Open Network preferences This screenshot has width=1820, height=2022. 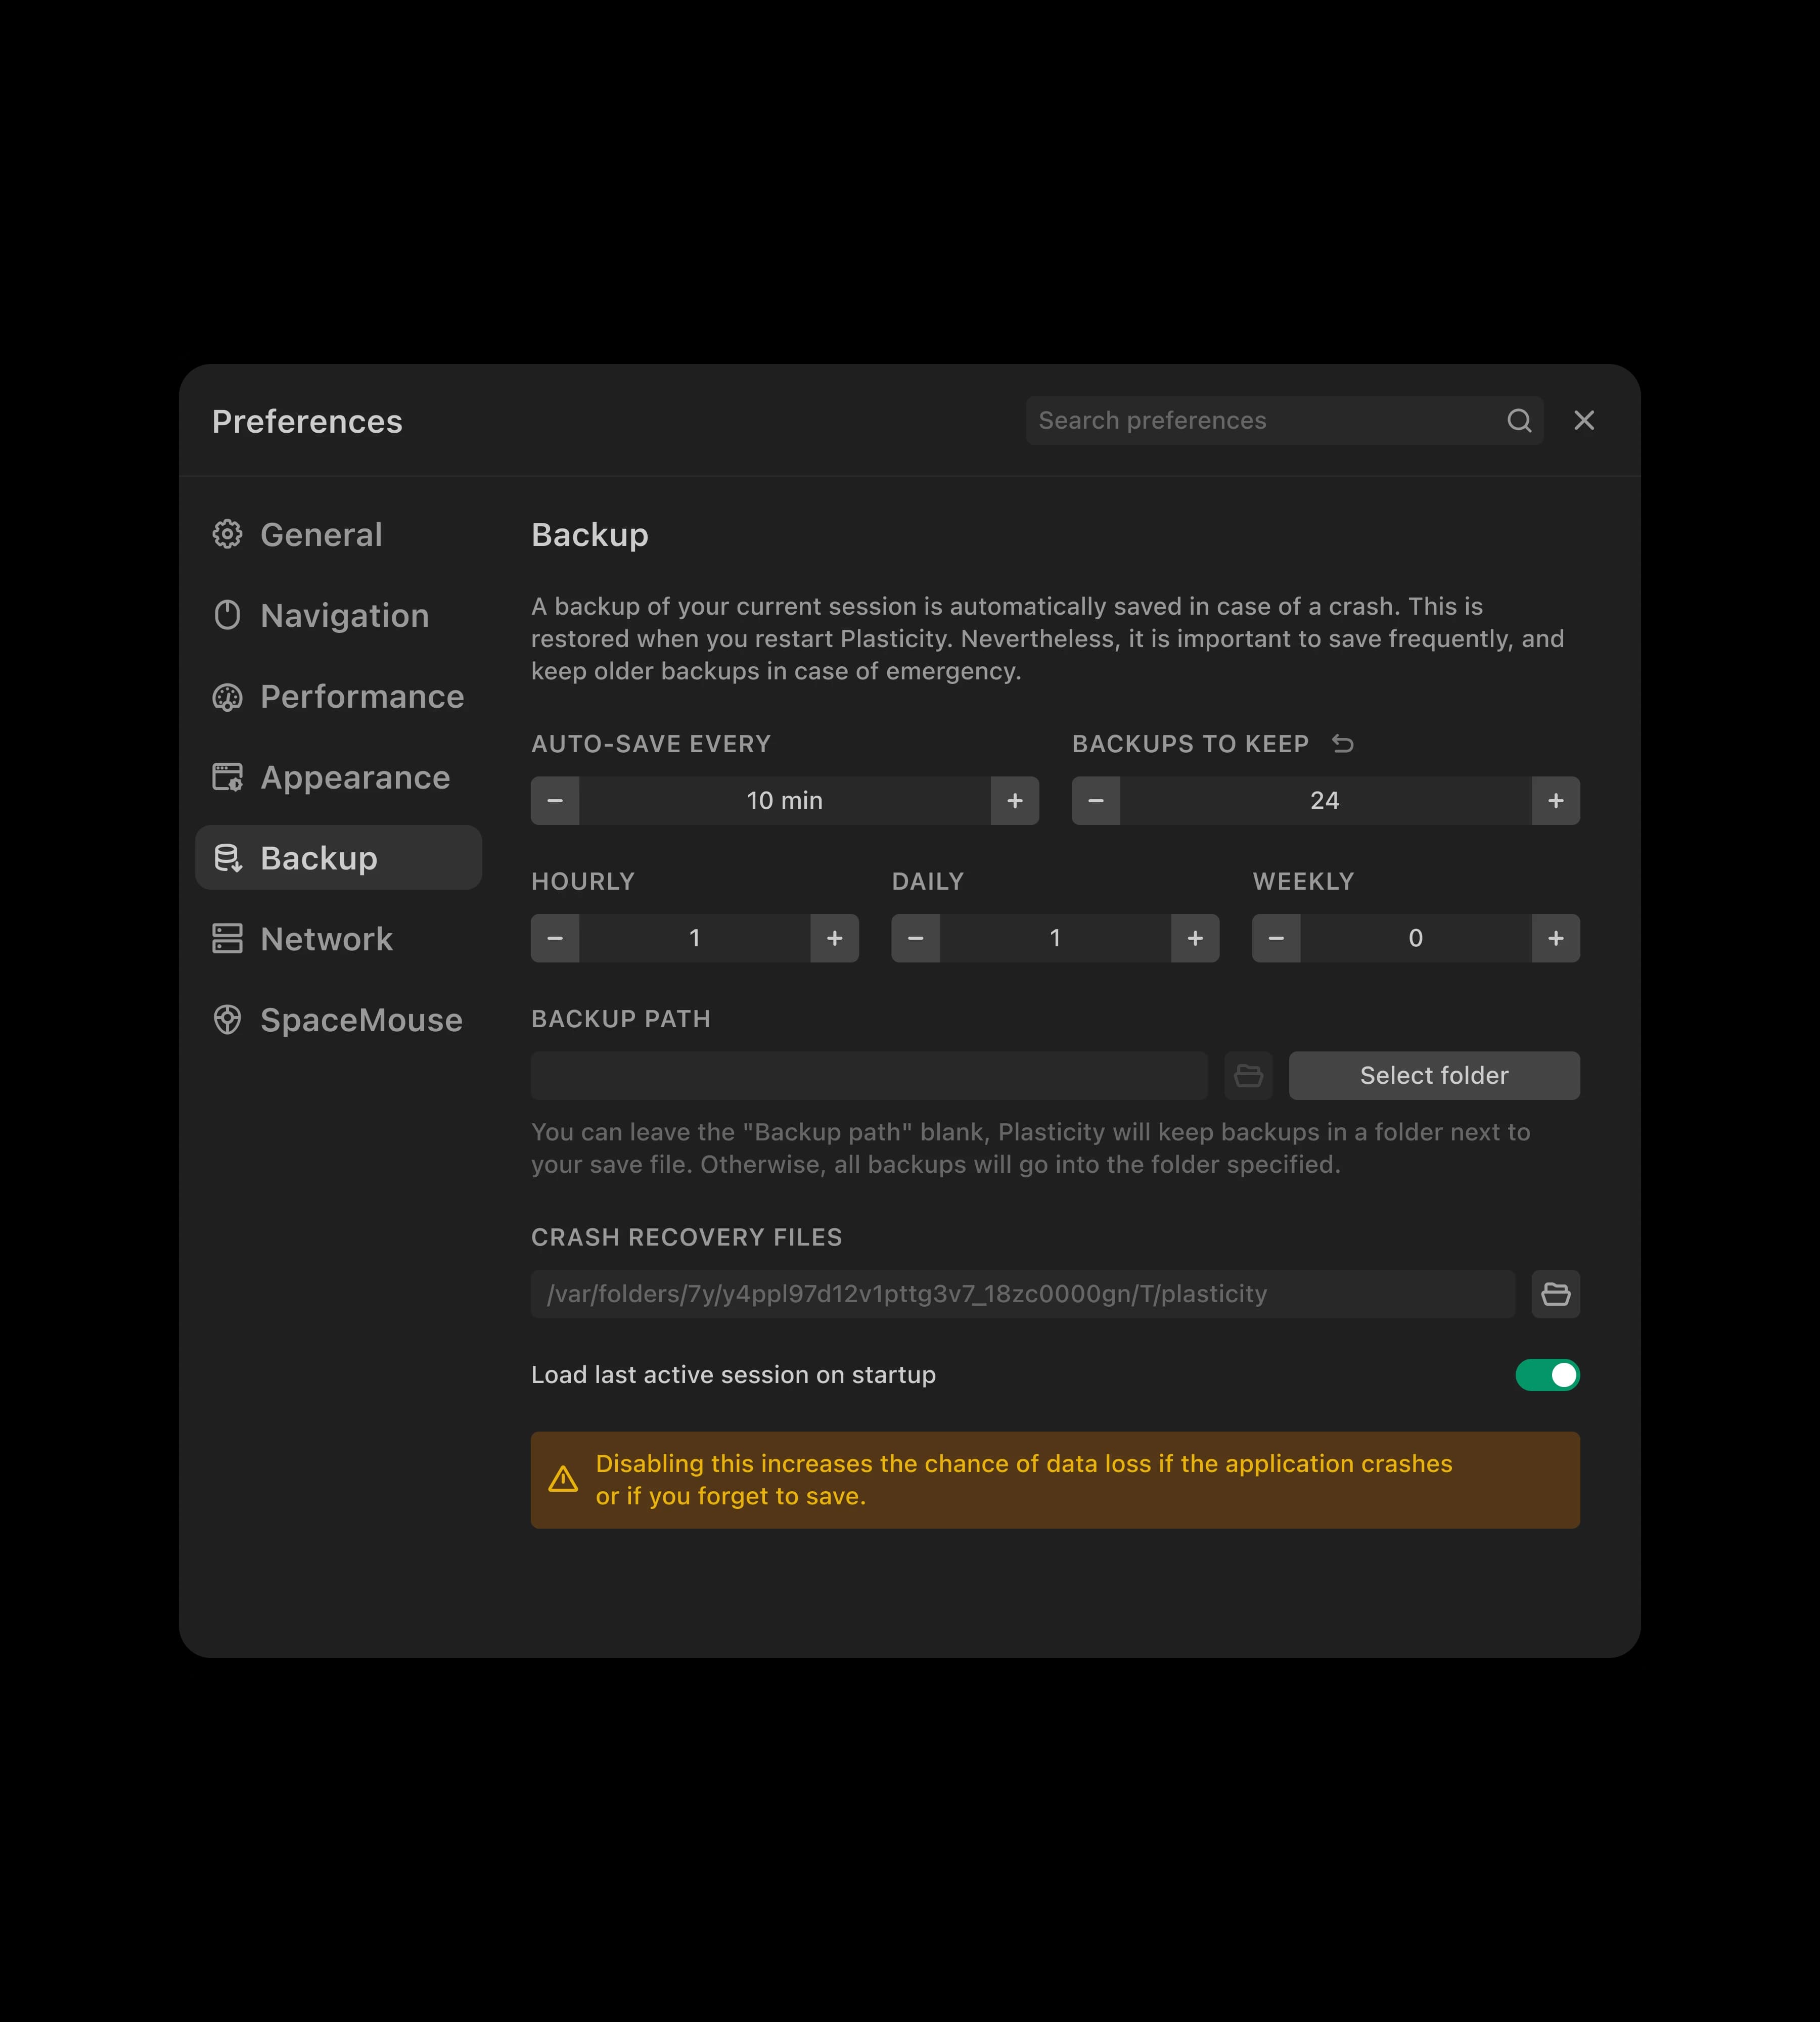click(x=338, y=938)
